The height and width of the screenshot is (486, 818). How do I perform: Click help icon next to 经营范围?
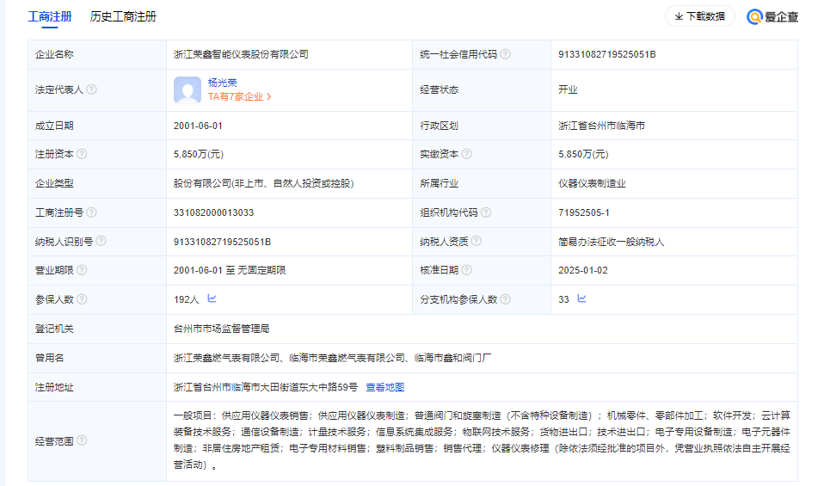(82, 440)
